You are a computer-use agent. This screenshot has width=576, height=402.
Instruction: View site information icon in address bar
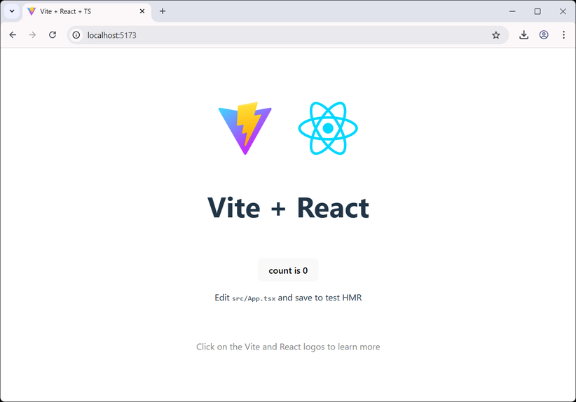coord(76,35)
